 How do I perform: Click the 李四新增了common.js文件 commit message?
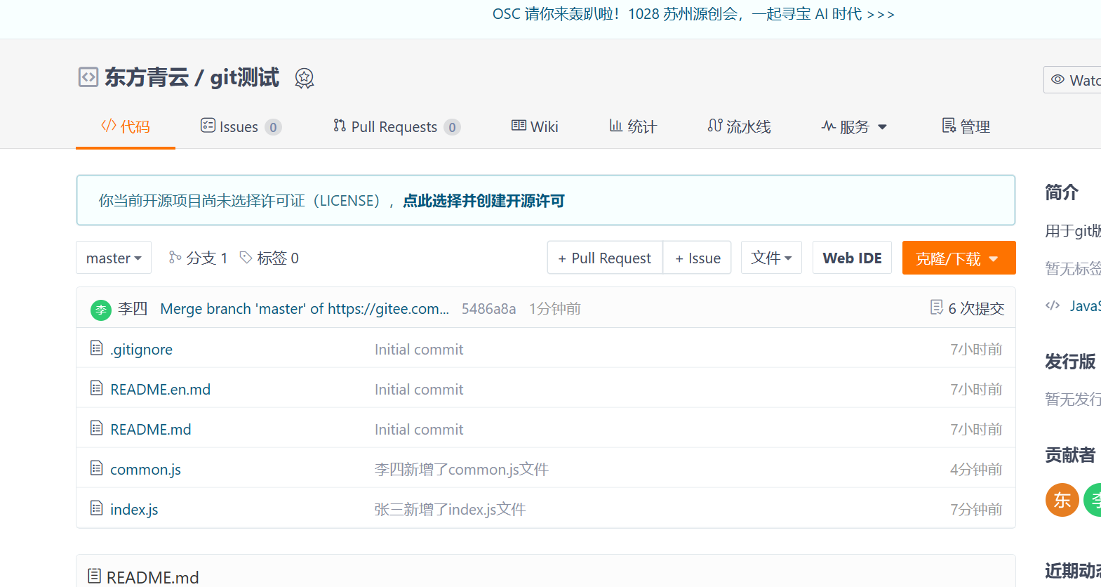point(462,469)
